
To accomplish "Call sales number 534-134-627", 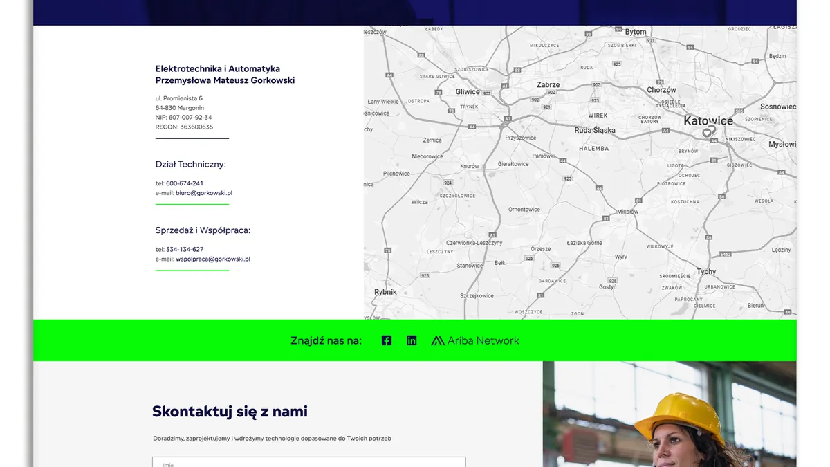I will pos(185,249).
